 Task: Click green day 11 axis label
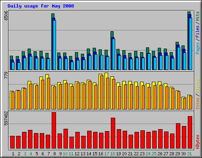point(71,154)
